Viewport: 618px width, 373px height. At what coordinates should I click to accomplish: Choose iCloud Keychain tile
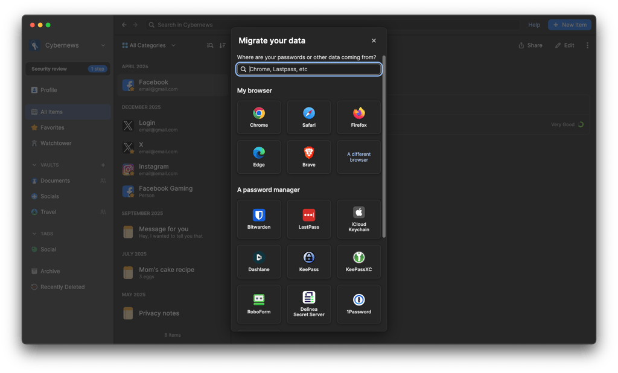(x=358, y=219)
